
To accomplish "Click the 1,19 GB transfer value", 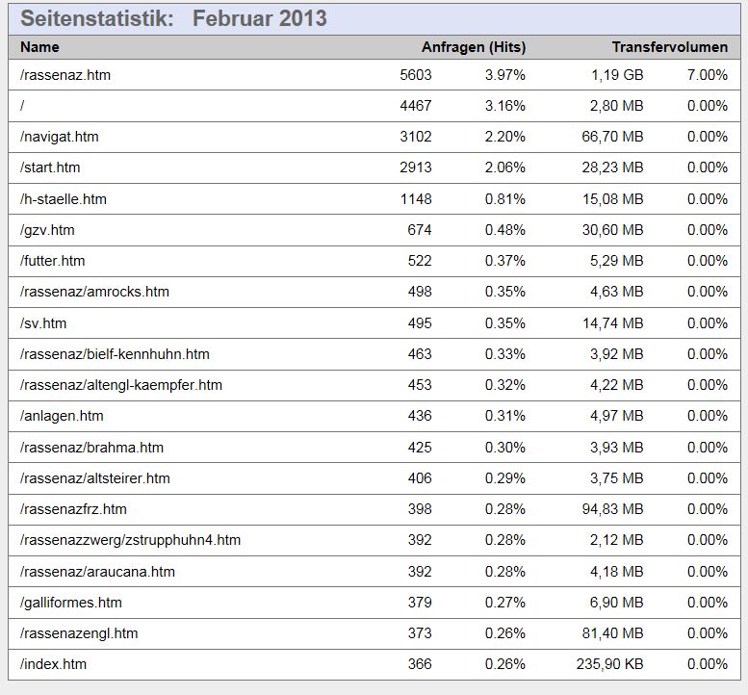I will 617,75.
